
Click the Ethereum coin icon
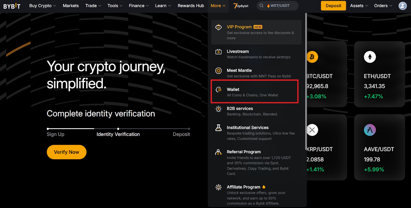(370, 57)
